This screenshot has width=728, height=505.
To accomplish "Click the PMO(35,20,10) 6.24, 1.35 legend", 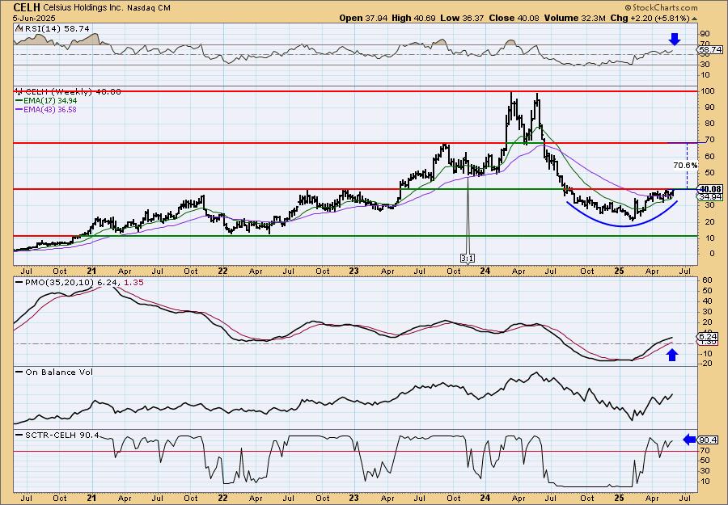I will point(80,283).
